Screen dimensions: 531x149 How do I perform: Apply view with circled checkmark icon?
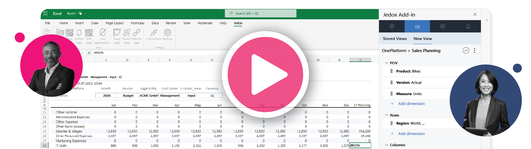[466, 50]
